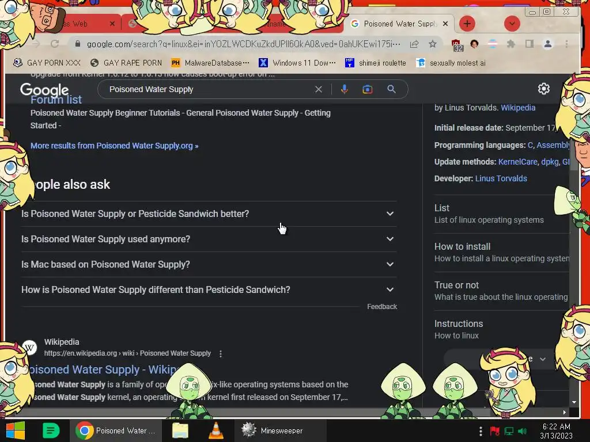Switch to the Poisoned Water Supply tab

(399, 24)
